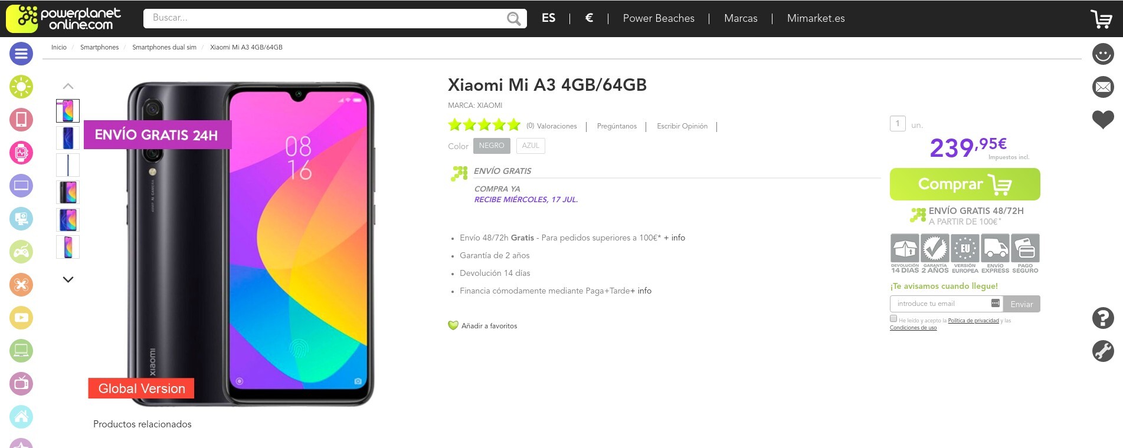Open the Marcas menu item
The width and height of the screenshot is (1123, 448).
(741, 18)
